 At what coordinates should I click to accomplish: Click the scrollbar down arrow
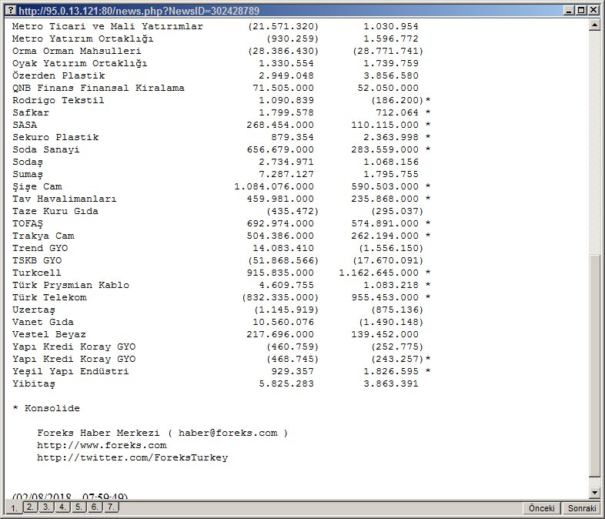coord(594,492)
